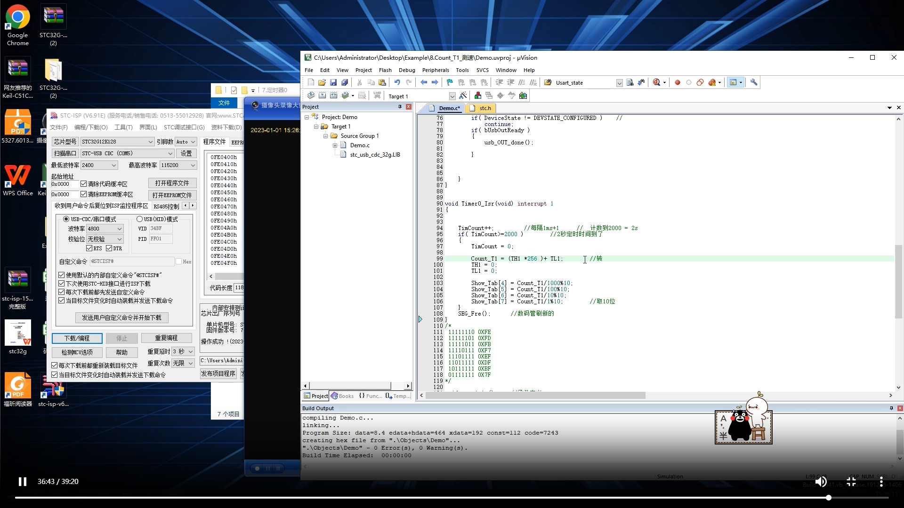Open maximum baud rate dropdown 115200
This screenshot has height=508, width=904.
click(x=178, y=165)
